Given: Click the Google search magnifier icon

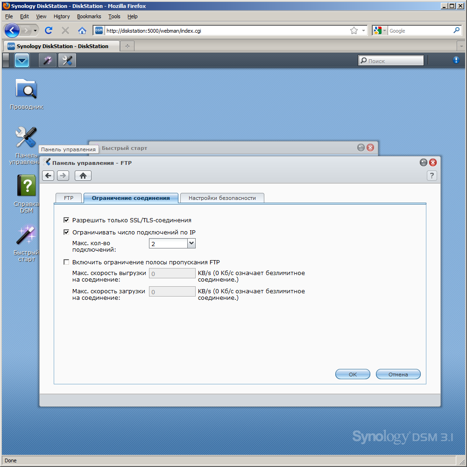Looking at the screenshot, I should tap(456, 30).
